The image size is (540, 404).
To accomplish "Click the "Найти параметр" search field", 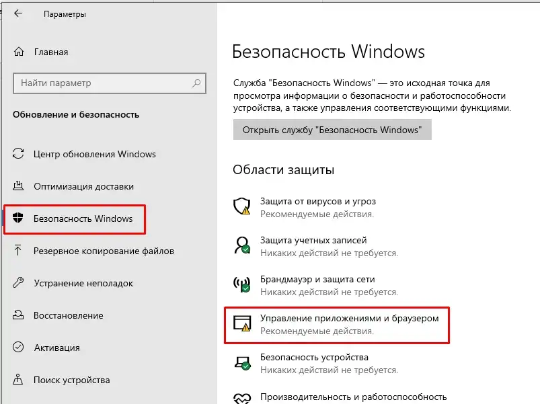I will pos(110,83).
